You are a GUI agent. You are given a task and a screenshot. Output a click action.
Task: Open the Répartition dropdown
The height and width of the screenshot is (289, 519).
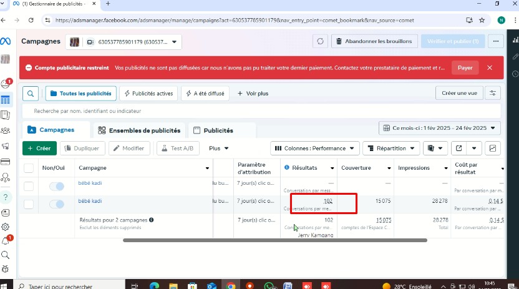(x=391, y=149)
